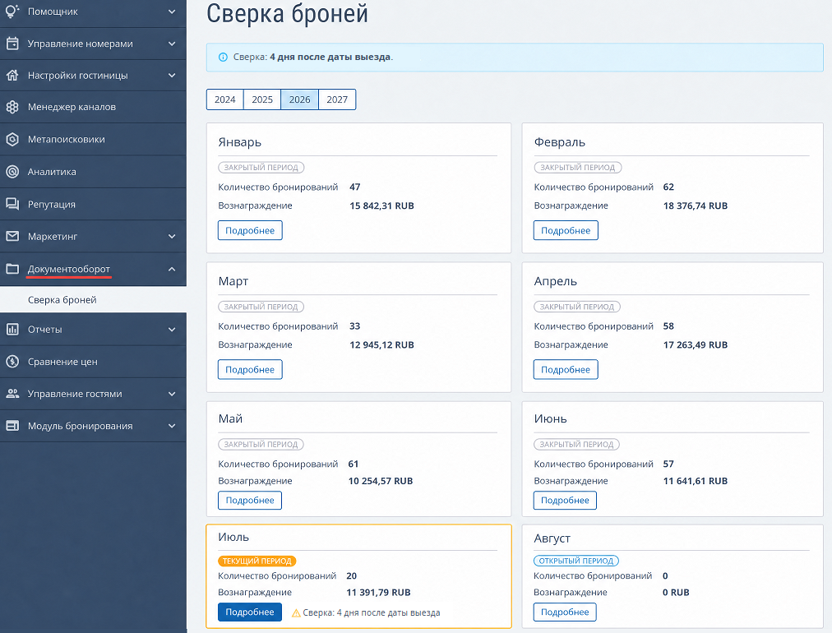The height and width of the screenshot is (633, 832).
Task: View Подробнее for Июнь
Action: tap(565, 501)
